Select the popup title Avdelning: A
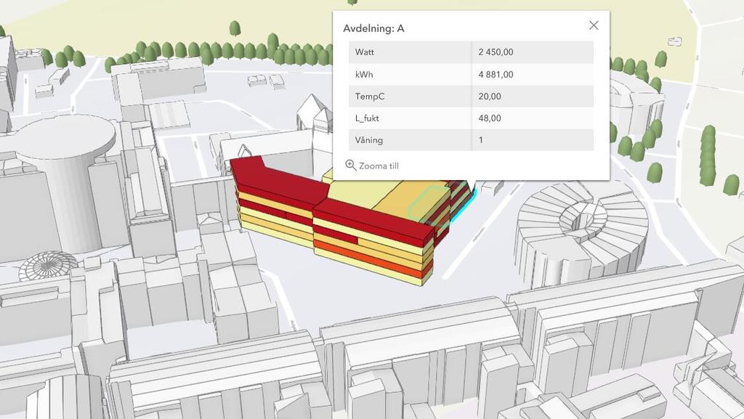This screenshot has width=744, height=419. pyautogui.click(x=373, y=28)
